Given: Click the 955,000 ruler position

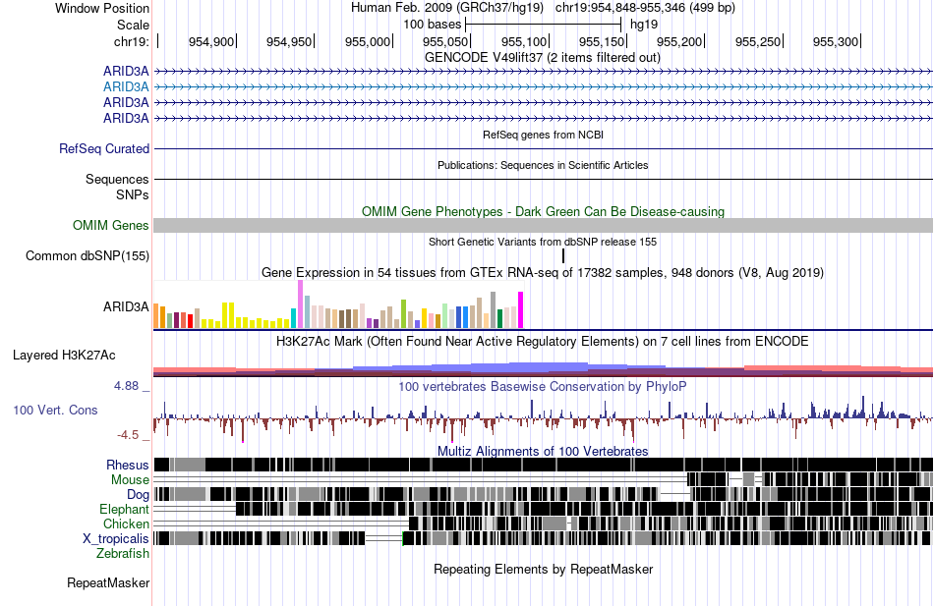Looking at the screenshot, I should 368,41.
